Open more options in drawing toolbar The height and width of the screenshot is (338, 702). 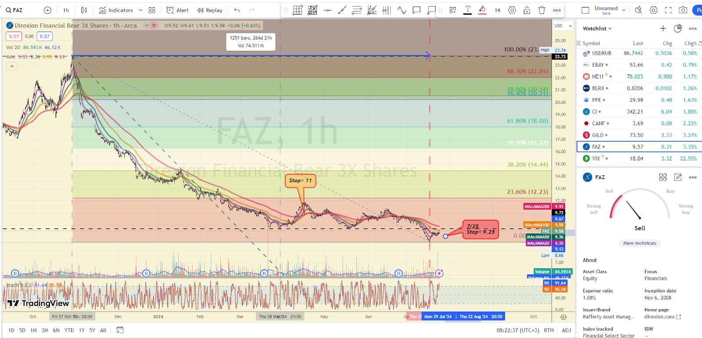tap(557, 10)
